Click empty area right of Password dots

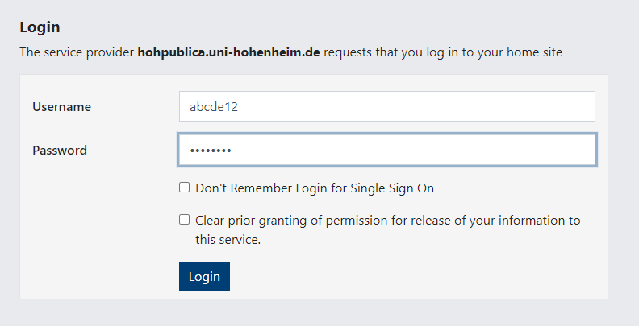420,150
